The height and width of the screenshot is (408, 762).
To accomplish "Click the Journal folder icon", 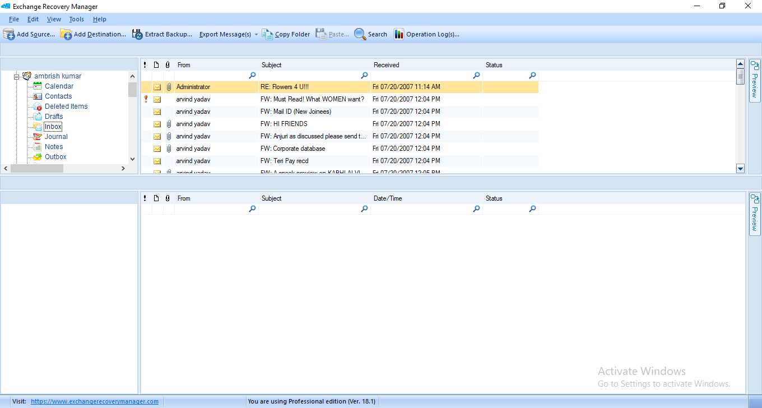I will coord(38,136).
